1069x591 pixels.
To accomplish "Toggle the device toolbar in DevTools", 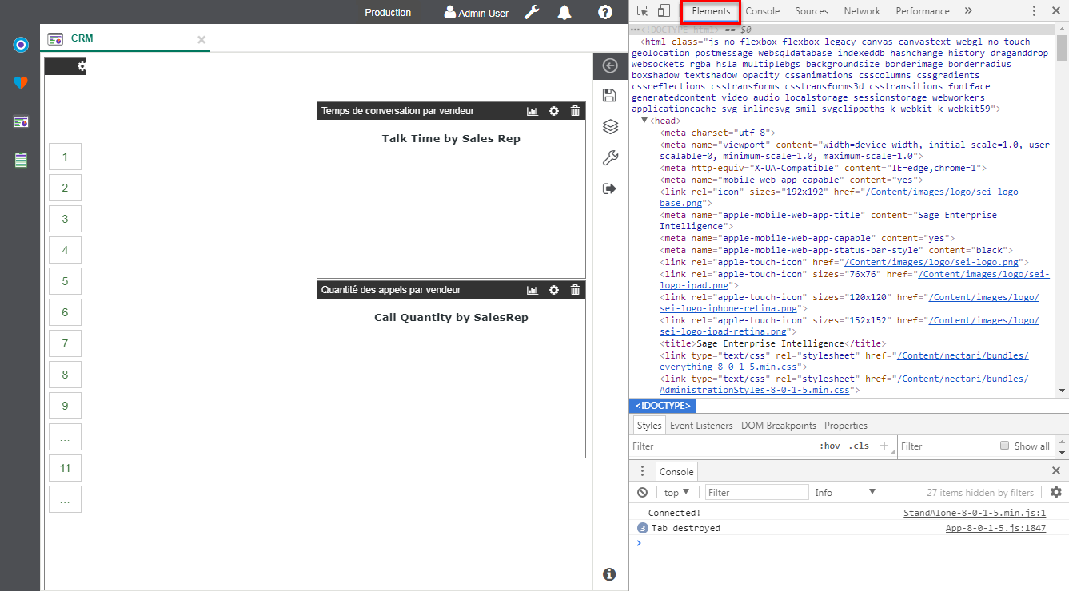I will click(x=664, y=11).
